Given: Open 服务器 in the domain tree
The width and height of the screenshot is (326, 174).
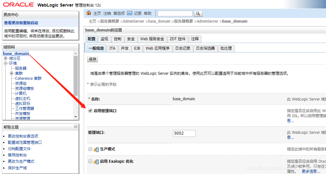Looking at the screenshot, I should [x=21, y=68].
